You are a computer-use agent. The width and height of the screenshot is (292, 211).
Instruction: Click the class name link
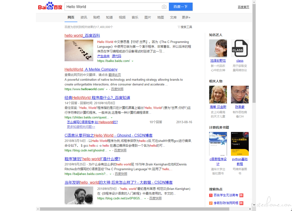click(x=240, y=60)
